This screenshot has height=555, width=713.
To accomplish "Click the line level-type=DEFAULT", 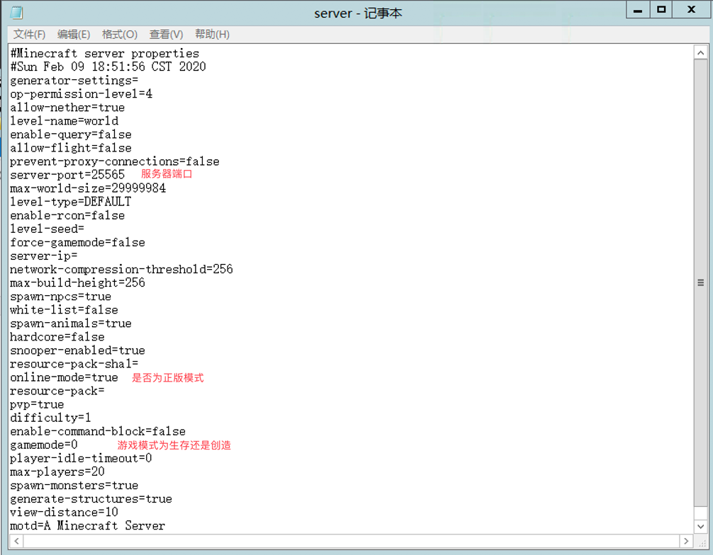I will pyautogui.click(x=70, y=202).
